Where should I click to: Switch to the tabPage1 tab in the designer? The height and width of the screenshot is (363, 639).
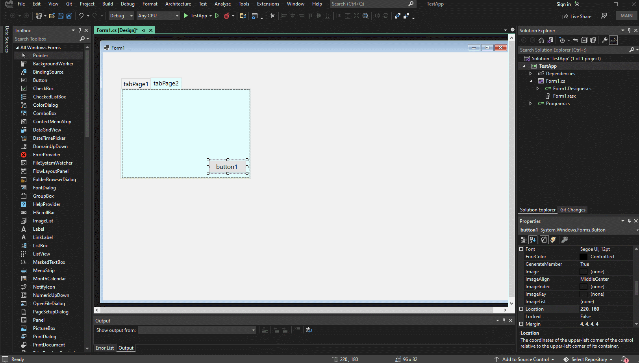click(x=135, y=83)
